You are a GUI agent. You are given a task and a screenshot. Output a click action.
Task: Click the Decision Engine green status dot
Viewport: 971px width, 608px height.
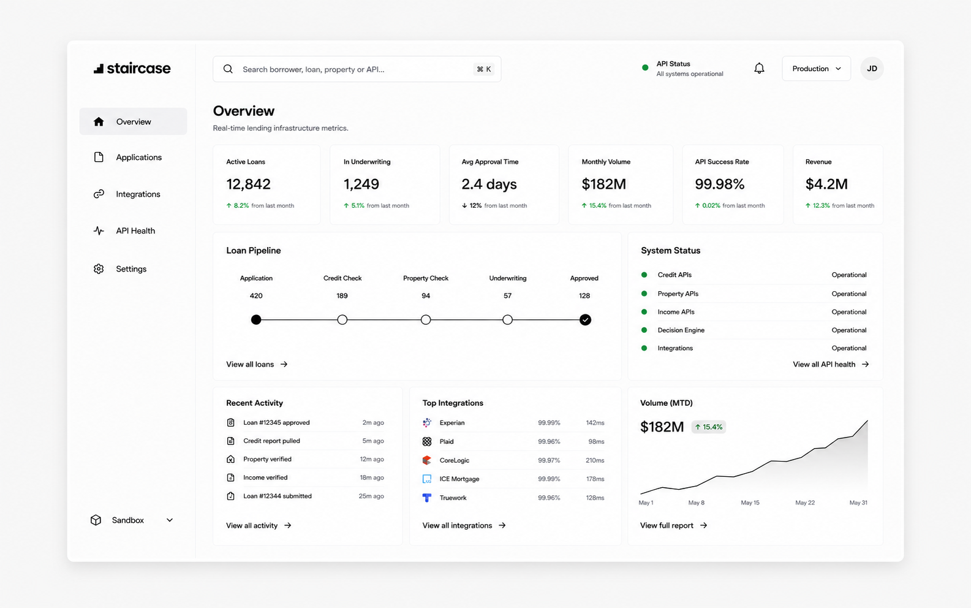(x=644, y=330)
